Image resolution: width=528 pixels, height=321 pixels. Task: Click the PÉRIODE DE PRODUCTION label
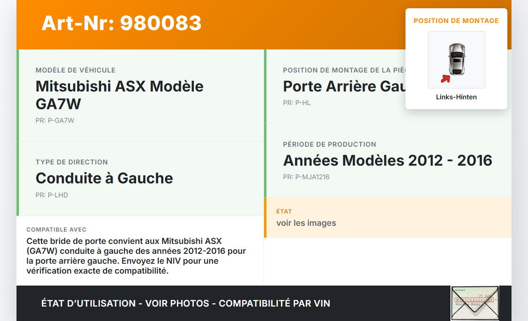(329, 145)
